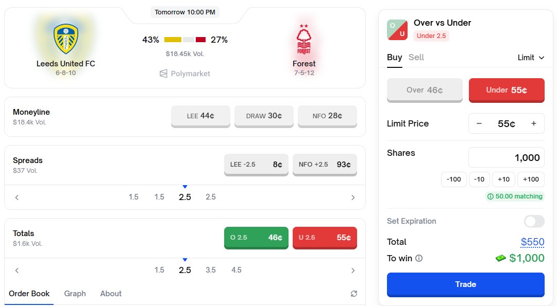Click the 55¢ limit price value
The image size is (557, 306).
506,124
